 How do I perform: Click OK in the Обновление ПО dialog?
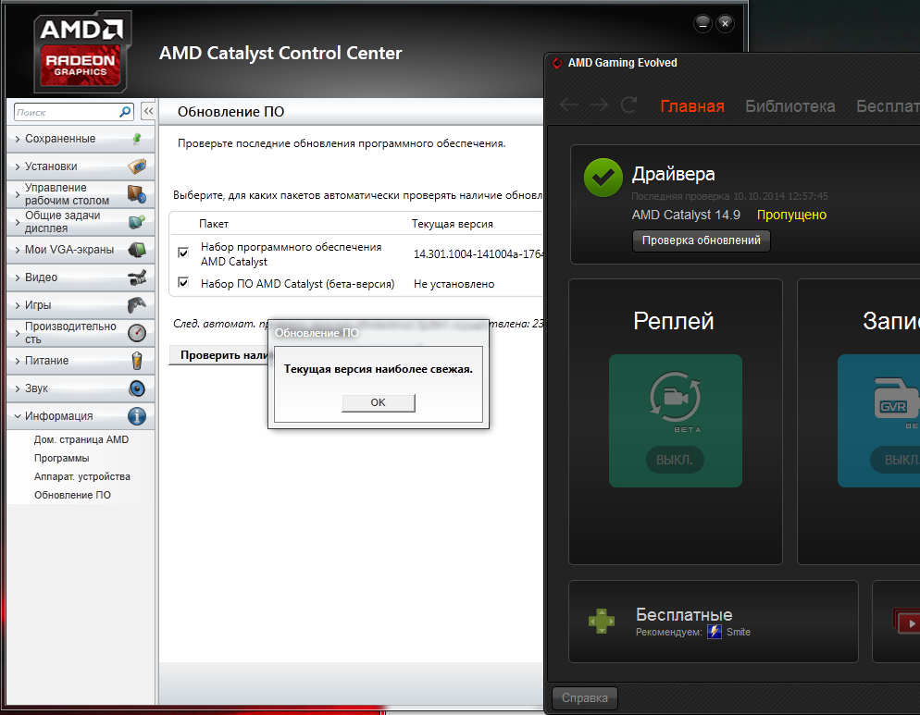(x=379, y=403)
